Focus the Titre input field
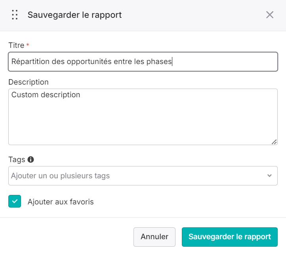286x255 pixels. 143,62
